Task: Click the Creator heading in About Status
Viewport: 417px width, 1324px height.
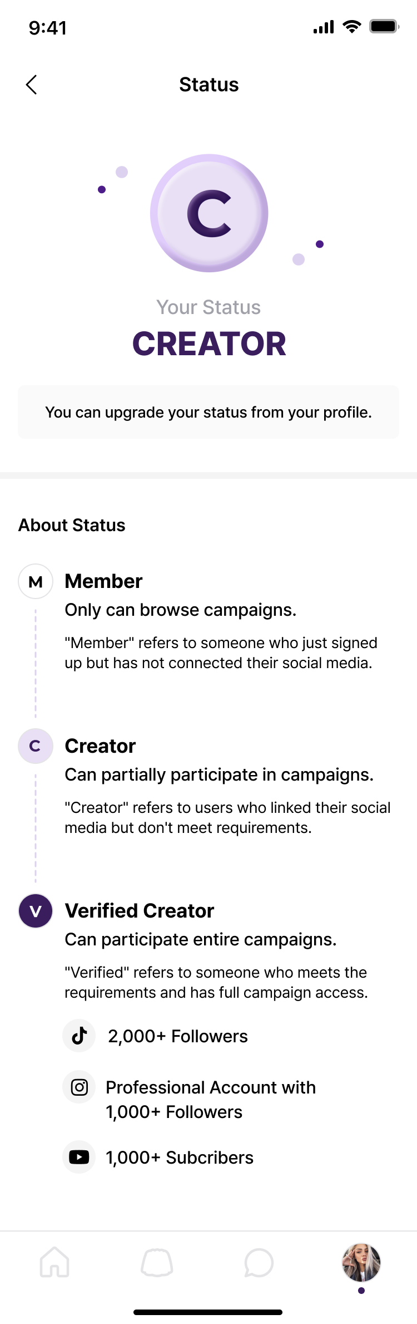Action: pos(101,746)
